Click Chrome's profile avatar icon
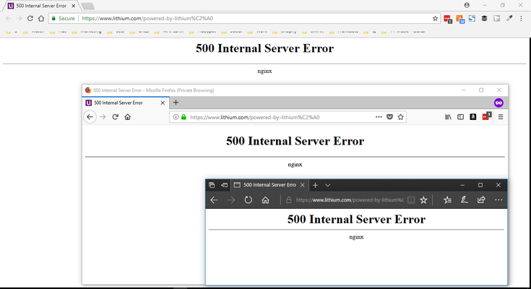This screenshot has width=531, height=289. tap(467, 5)
